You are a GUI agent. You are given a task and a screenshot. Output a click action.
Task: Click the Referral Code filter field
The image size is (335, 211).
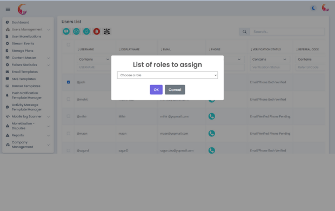[310, 67]
